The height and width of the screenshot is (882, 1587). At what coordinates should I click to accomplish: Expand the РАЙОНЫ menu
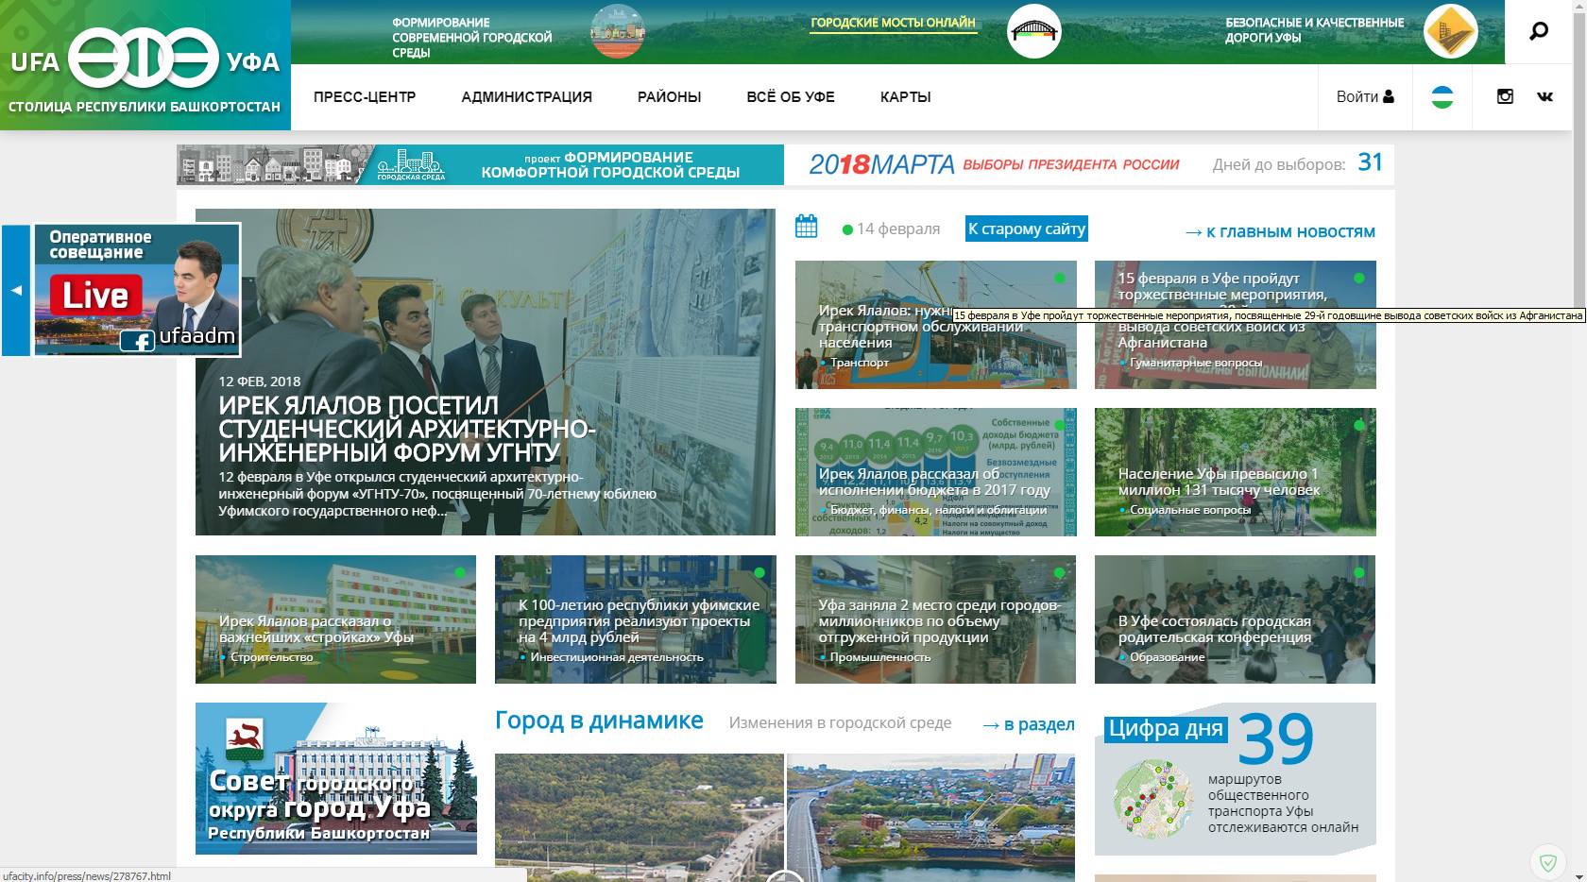click(x=669, y=96)
